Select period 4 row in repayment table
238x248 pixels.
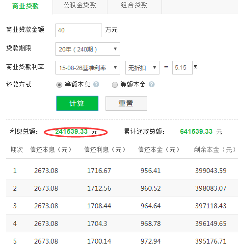(122, 223)
